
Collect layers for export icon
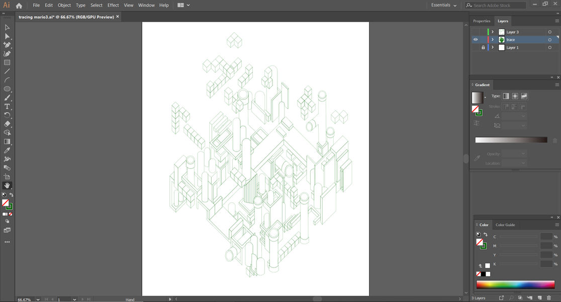(501, 298)
